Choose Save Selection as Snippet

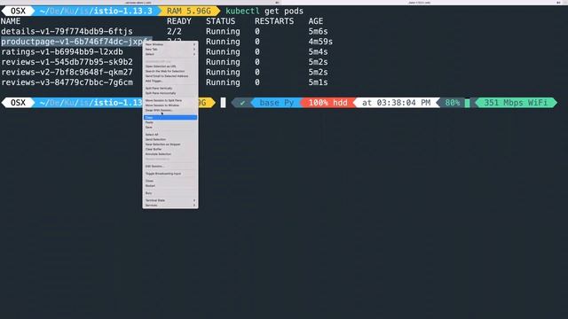coord(170,144)
